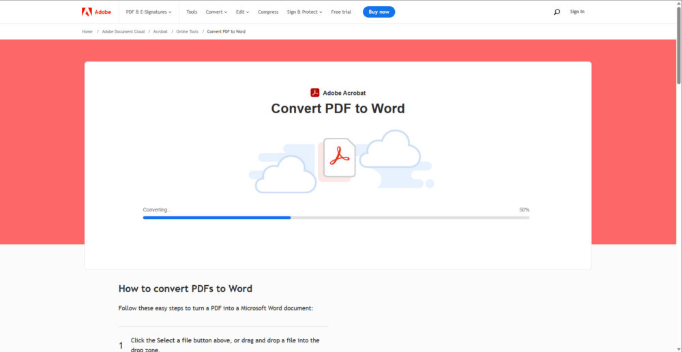Click the scrollbar up arrow
The image size is (682, 352).
(679, 3)
